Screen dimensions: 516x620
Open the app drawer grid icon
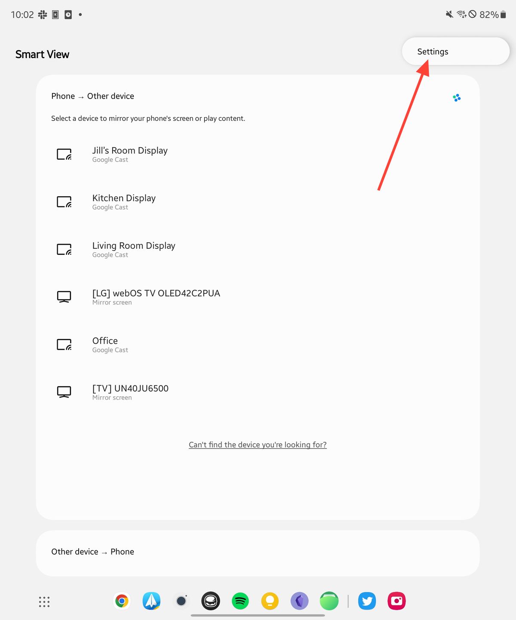44,601
